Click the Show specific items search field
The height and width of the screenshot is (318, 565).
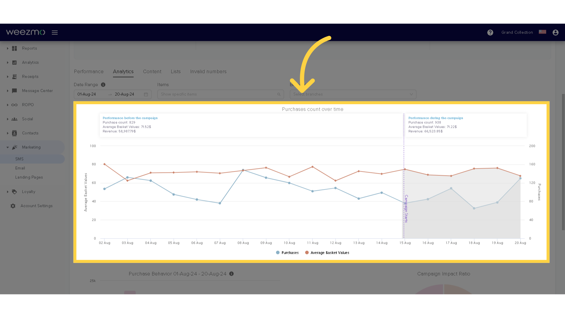pos(220,94)
